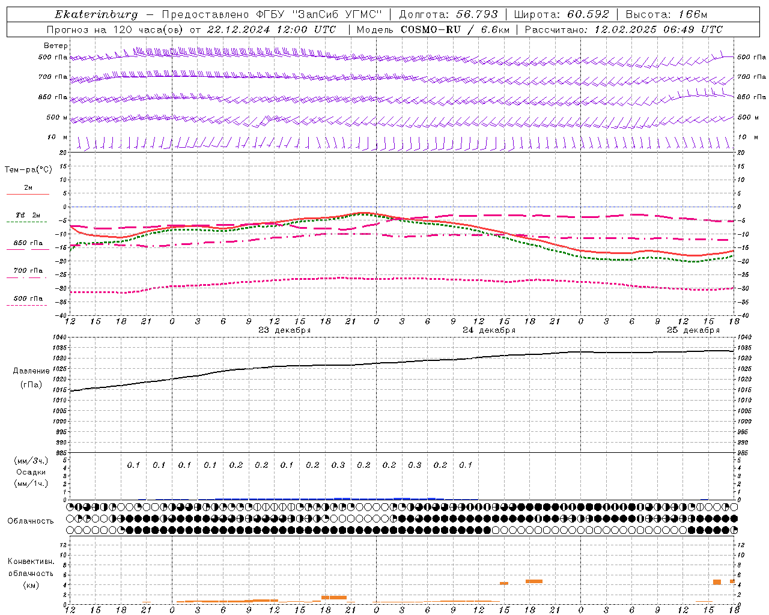Click the 'Облачность' cloudiness label

31,521
